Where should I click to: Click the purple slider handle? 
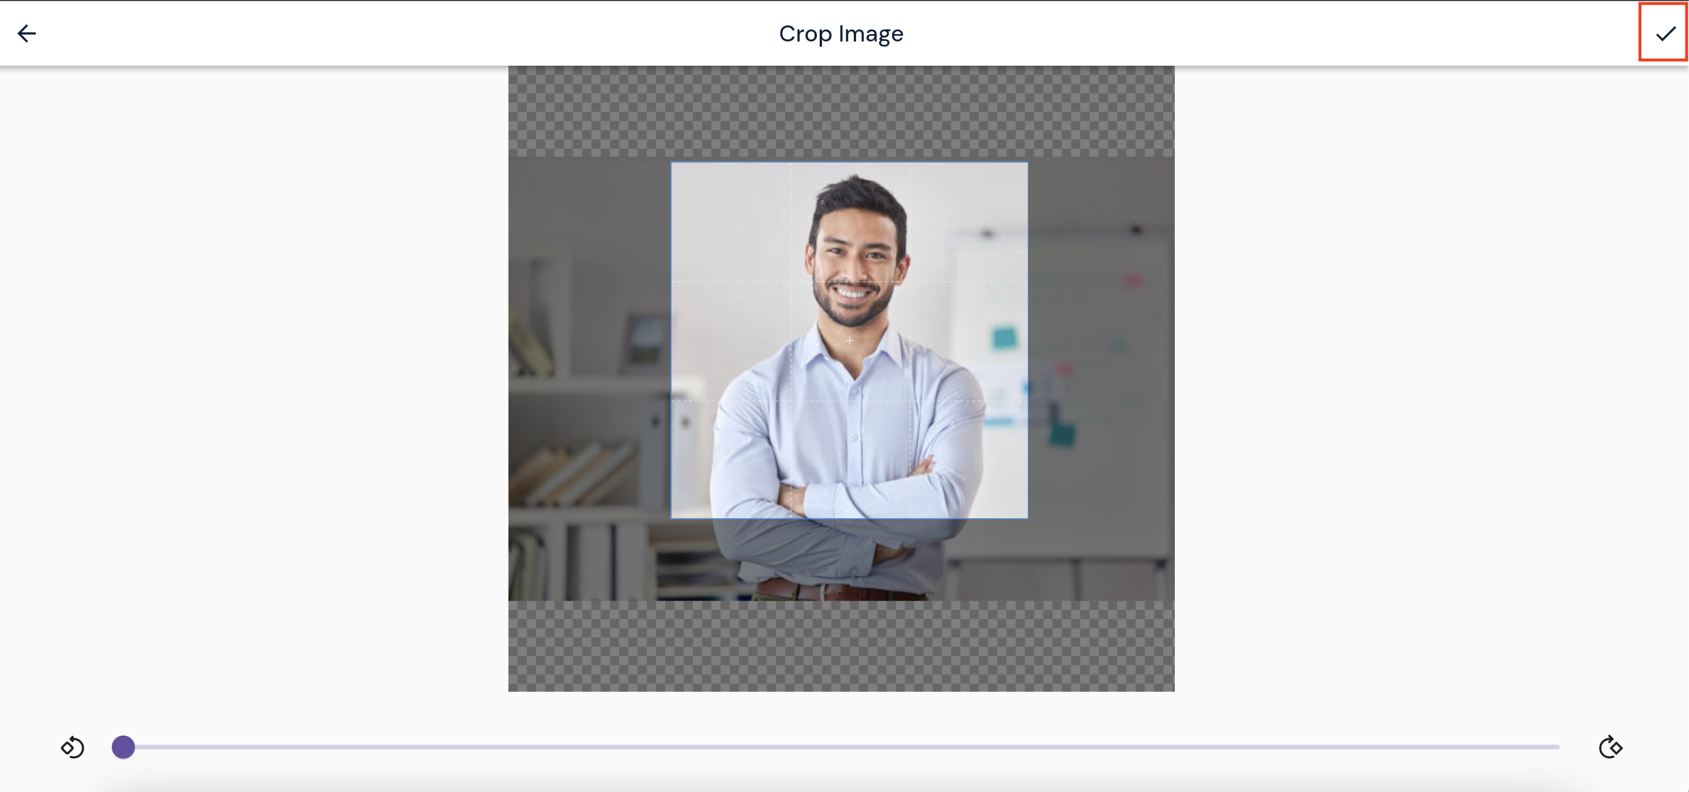123,747
